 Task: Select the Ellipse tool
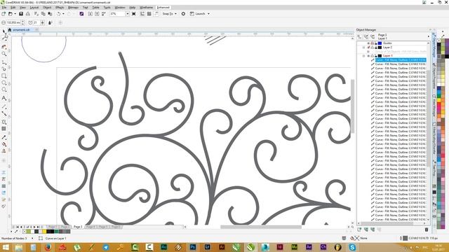click(4, 83)
